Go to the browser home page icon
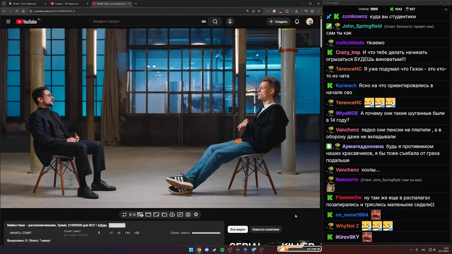This screenshot has width=452, height=254. [x=23, y=11]
